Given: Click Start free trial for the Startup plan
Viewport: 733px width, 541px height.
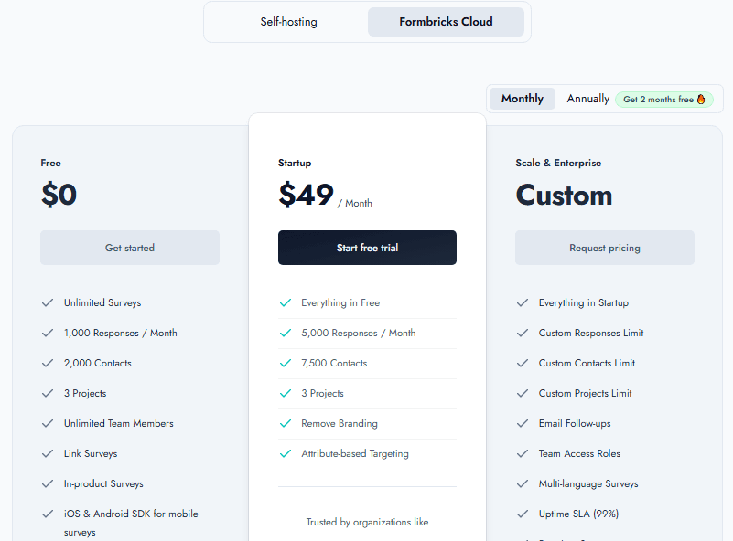Looking at the screenshot, I should coord(367,248).
